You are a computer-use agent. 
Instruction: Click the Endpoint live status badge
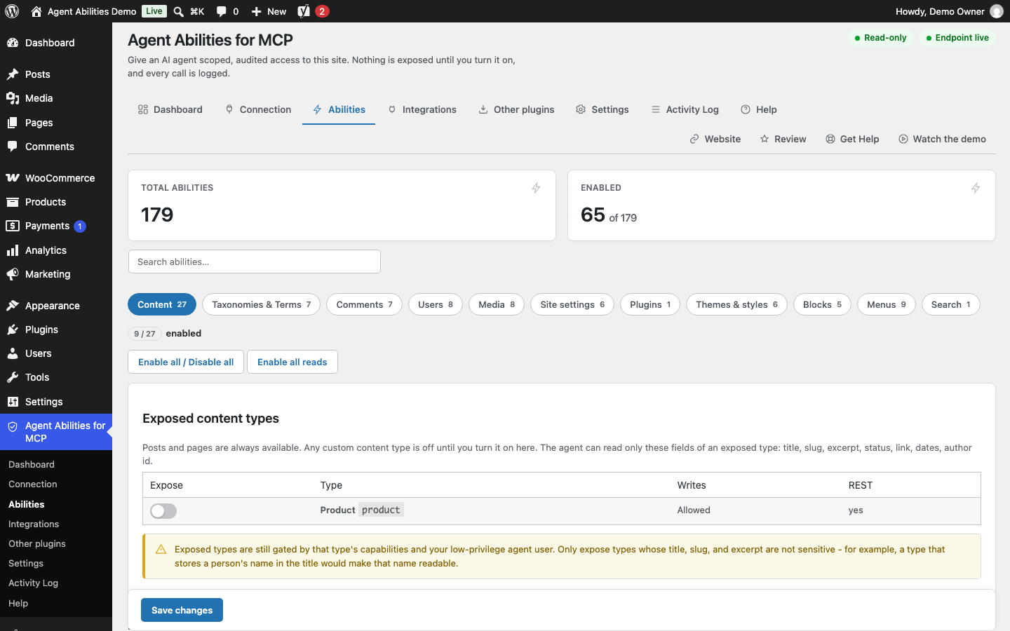[957, 38]
